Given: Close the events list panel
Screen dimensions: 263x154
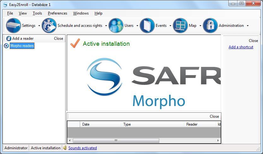Looking at the screenshot, I should point(214,116).
